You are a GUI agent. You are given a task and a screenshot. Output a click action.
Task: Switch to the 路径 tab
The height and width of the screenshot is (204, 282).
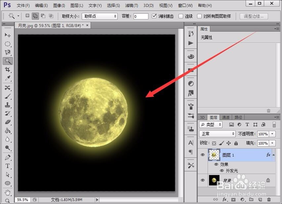[238, 118]
